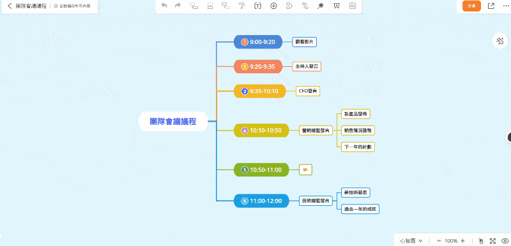Screen dimensions: 511x246
Task: Select the 新技術發表 subtopic
Action: click(x=356, y=192)
